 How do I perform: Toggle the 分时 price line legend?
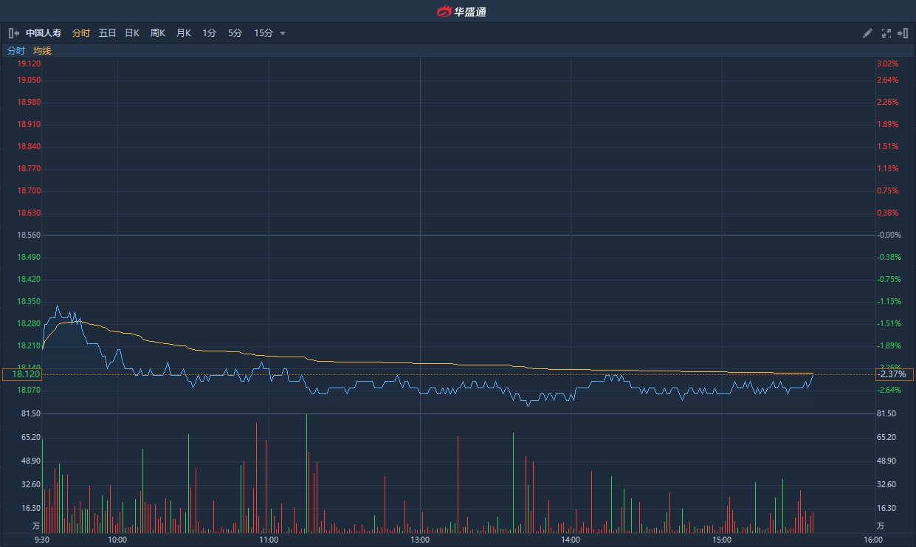(x=16, y=51)
